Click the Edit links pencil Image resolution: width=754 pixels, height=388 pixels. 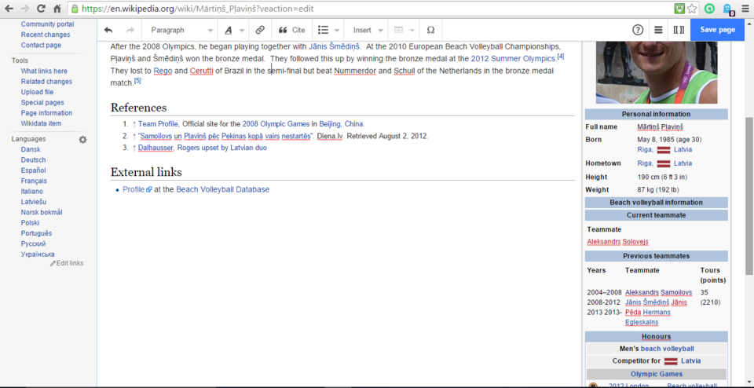coord(67,263)
